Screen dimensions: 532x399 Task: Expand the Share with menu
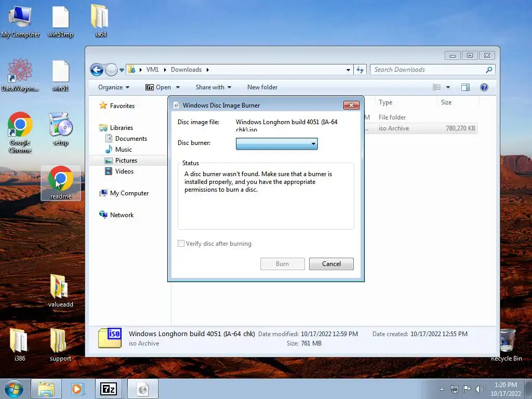[x=214, y=87]
